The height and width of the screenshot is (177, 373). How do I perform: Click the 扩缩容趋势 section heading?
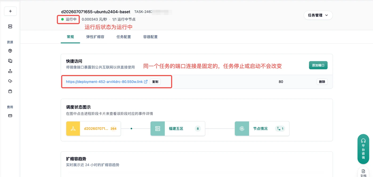(x=76, y=159)
